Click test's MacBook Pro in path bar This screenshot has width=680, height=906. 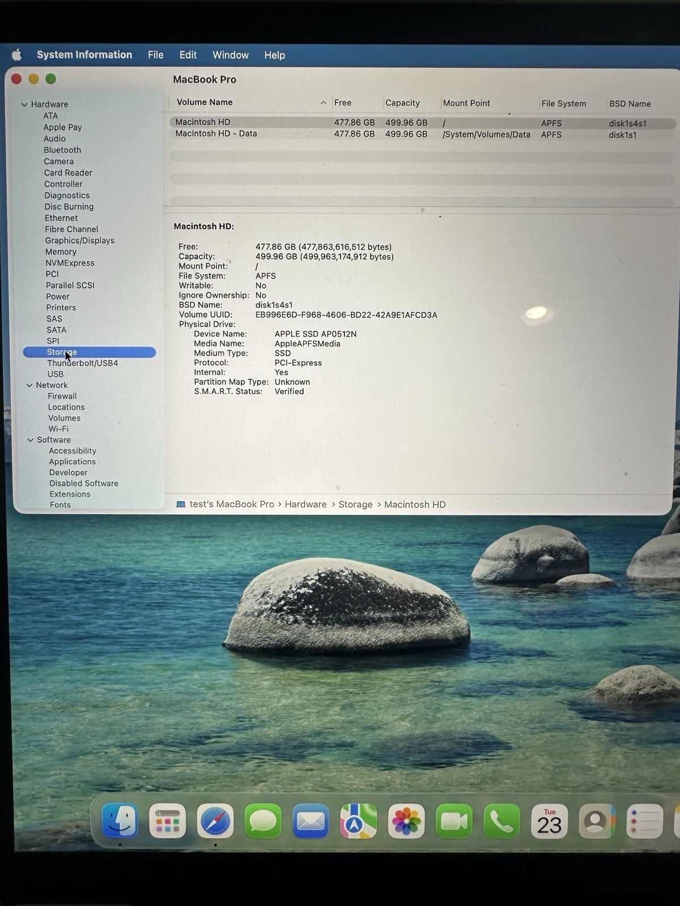click(232, 505)
